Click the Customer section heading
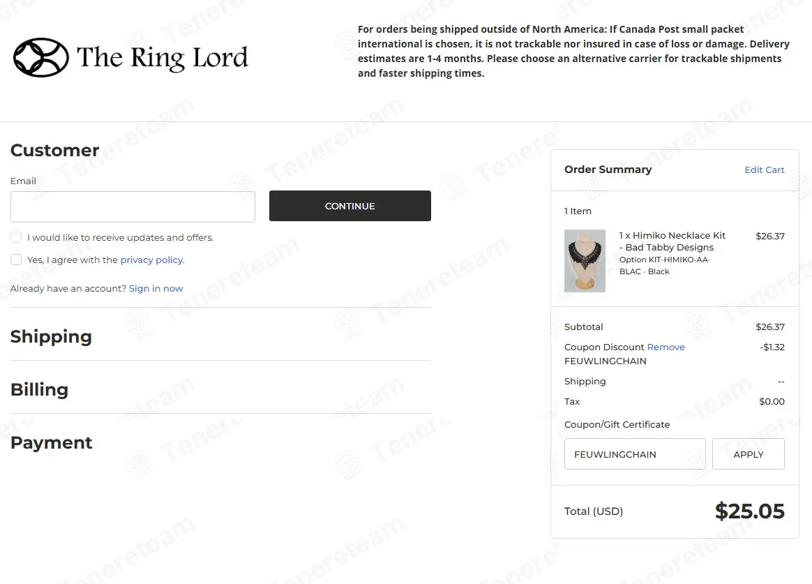812x584 pixels. [54, 150]
